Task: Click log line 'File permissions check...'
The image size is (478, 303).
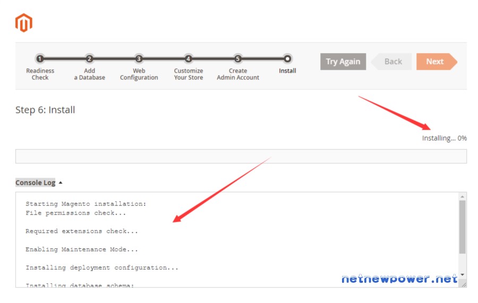Action: click(x=75, y=213)
